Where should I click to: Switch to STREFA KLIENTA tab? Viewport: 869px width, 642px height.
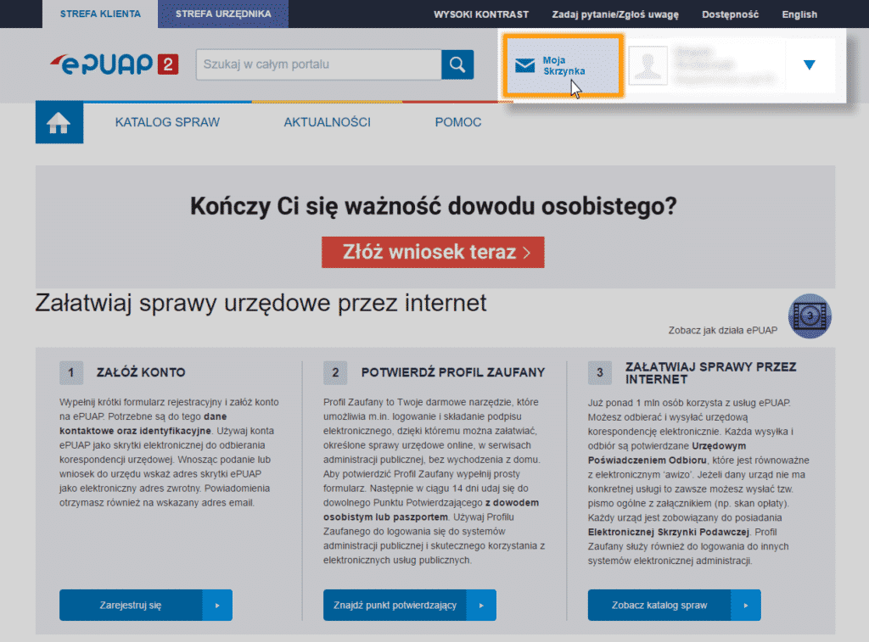tap(100, 14)
